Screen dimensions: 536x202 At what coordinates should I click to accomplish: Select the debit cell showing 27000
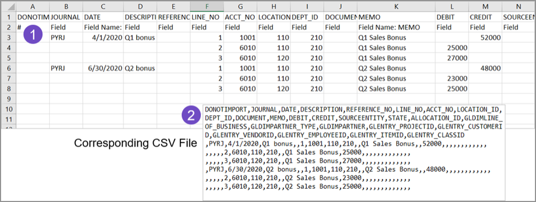[x=452, y=58]
